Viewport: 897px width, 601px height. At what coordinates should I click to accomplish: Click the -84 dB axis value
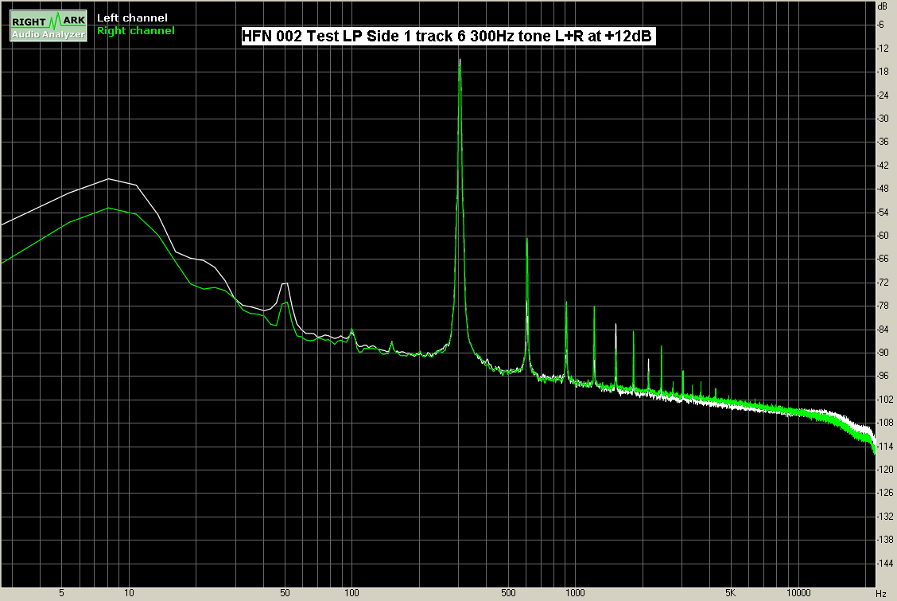point(883,329)
